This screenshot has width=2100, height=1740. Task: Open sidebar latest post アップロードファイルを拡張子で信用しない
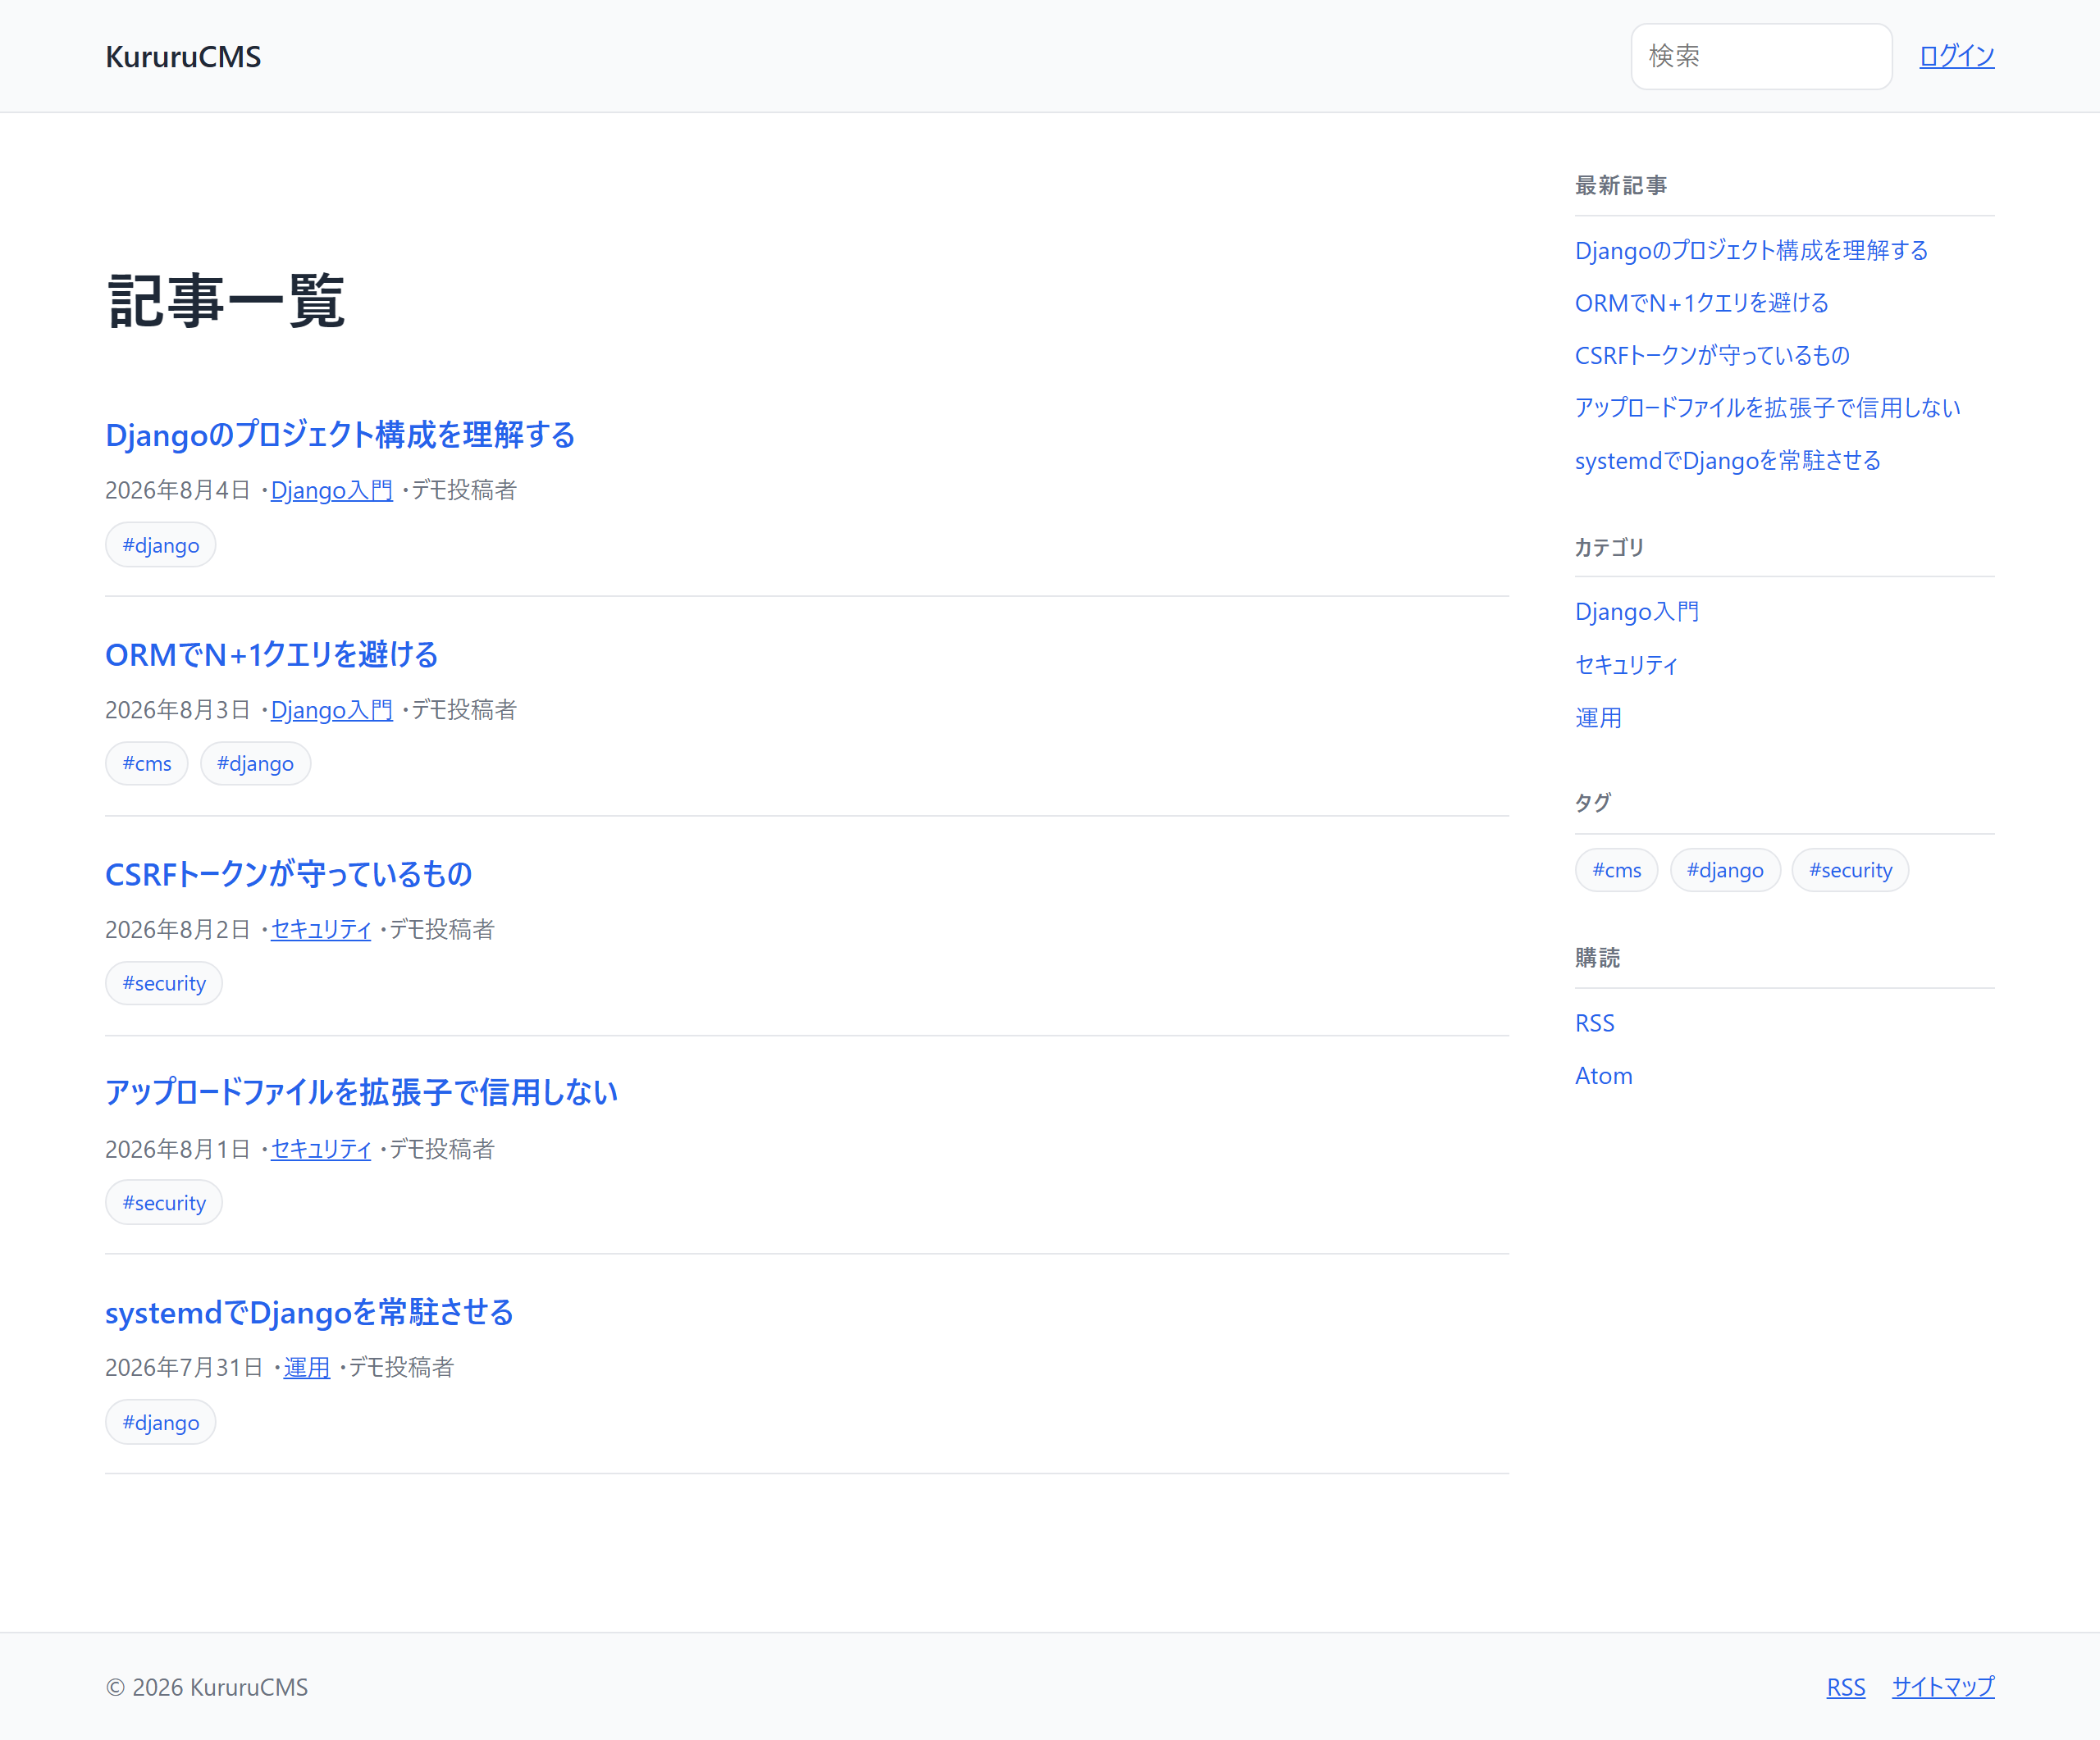(x=1768, y=408)
